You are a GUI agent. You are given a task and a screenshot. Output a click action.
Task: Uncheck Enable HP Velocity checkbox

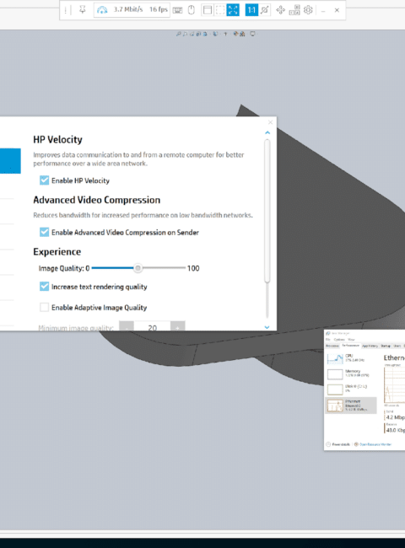click(45, 180)
